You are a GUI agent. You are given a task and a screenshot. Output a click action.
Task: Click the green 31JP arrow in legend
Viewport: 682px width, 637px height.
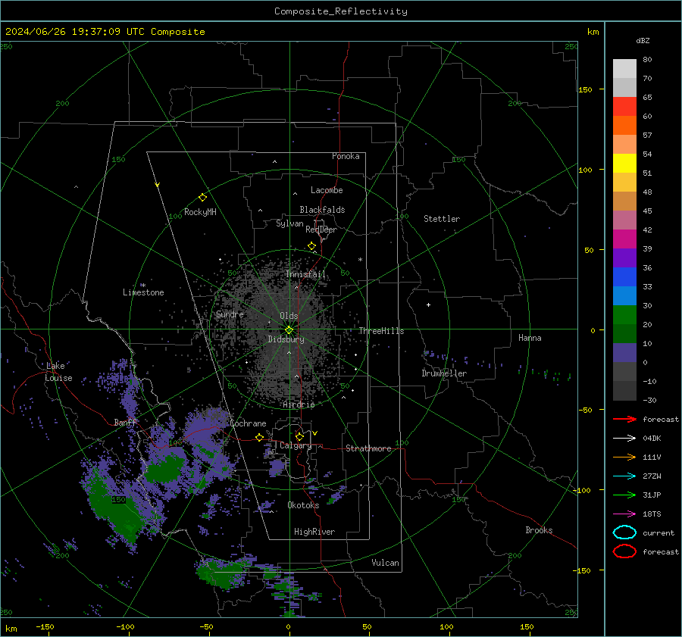(624, 495)
